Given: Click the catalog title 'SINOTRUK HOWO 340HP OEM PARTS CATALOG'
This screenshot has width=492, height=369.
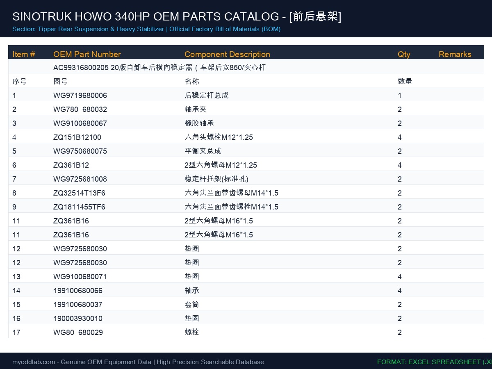Looking at the screenshot, I should pyautogui.click(x=146, y=16).
